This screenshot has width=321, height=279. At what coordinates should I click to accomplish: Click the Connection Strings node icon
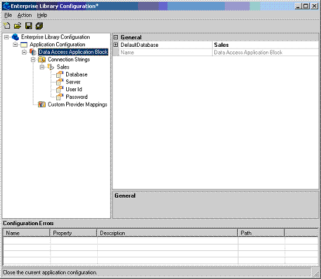click(x=42, y=60)
